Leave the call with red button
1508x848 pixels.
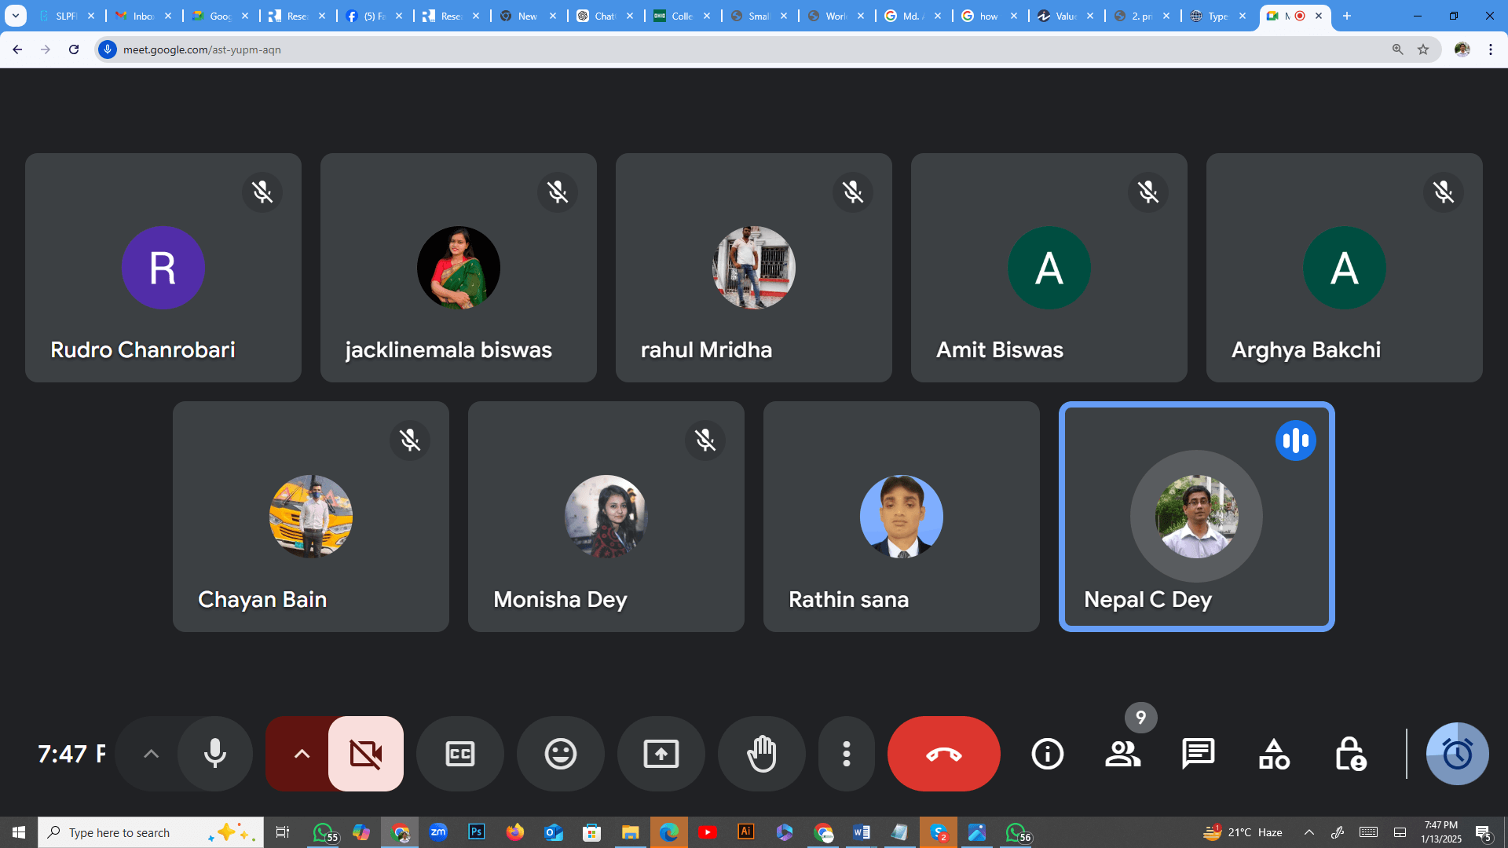(x=943, y=754)
